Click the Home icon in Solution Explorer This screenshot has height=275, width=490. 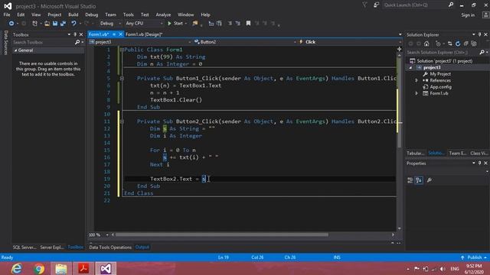click(426, 44)
